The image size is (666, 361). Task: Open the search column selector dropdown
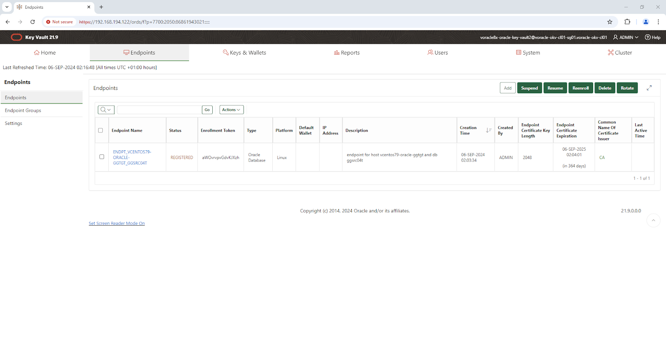[106, 110]
